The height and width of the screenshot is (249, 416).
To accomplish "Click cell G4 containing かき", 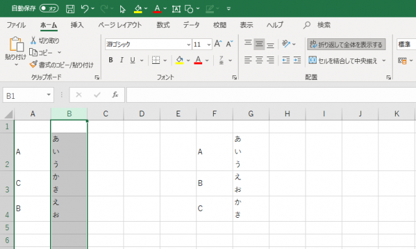I will tap(251, 209).
